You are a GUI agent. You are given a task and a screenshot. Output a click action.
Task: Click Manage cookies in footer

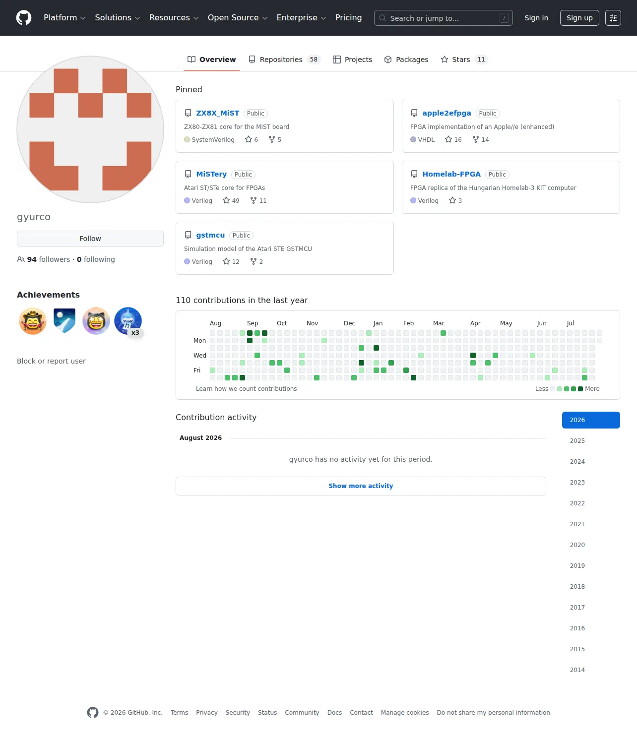click(x=405, y=713)
